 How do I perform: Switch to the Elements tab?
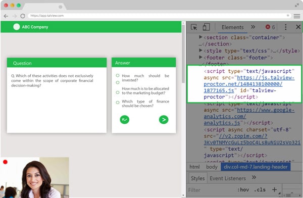click(x=233, y=27)
